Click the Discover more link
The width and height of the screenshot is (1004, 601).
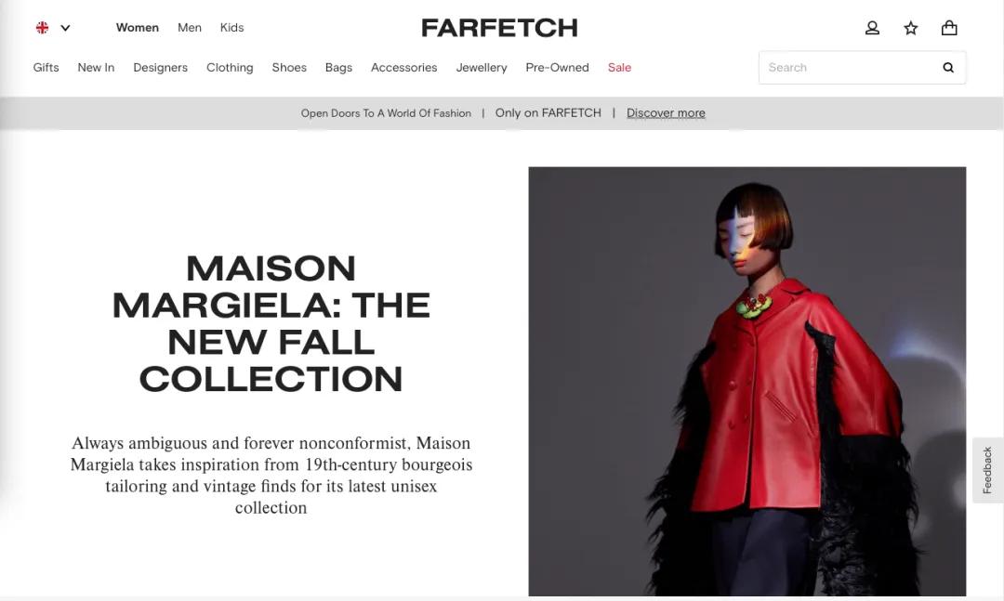coord(666,112)
